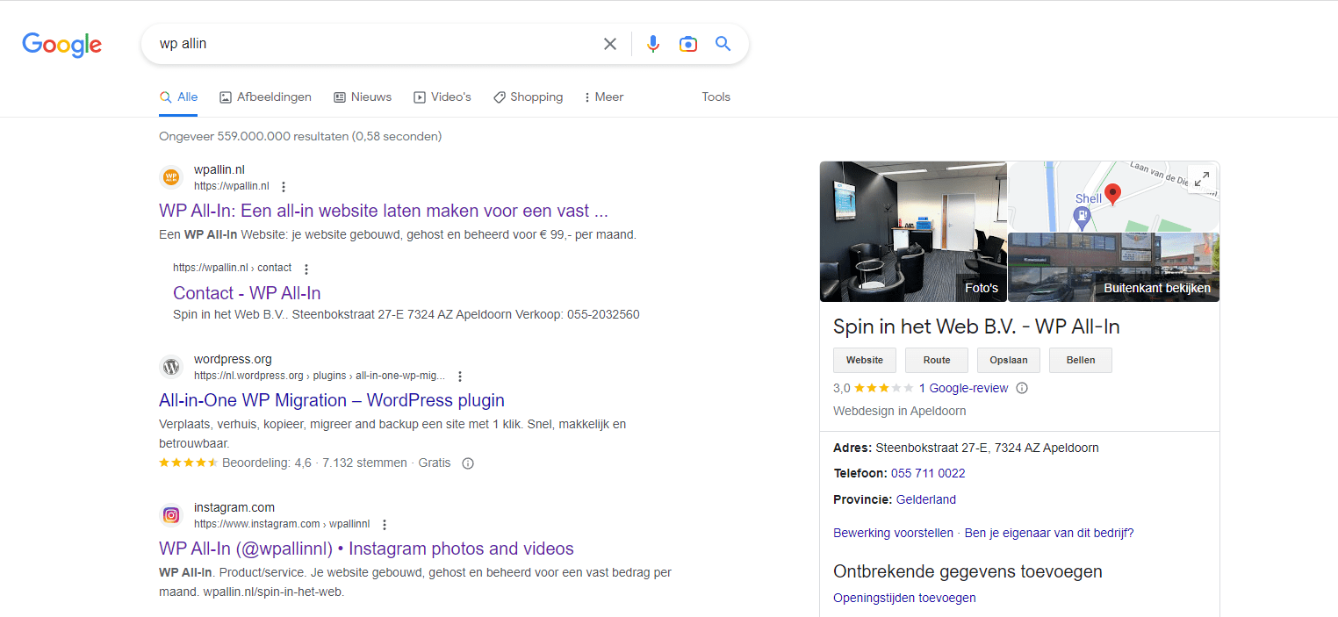The width and height of the screenshot is (1338, 617).
Task: Click the phone number 055 711 0022
Action: pos(928,473)
